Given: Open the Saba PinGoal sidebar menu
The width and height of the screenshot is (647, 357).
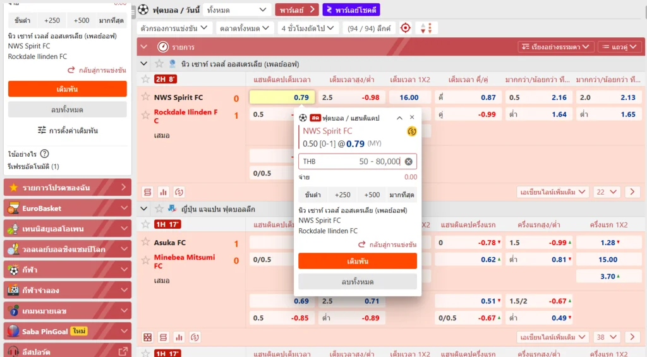Looking at the screenshot, I should pos(67,332).
